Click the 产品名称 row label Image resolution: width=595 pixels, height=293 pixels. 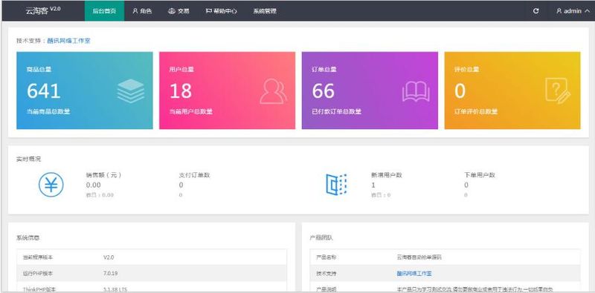coord(327,257)
